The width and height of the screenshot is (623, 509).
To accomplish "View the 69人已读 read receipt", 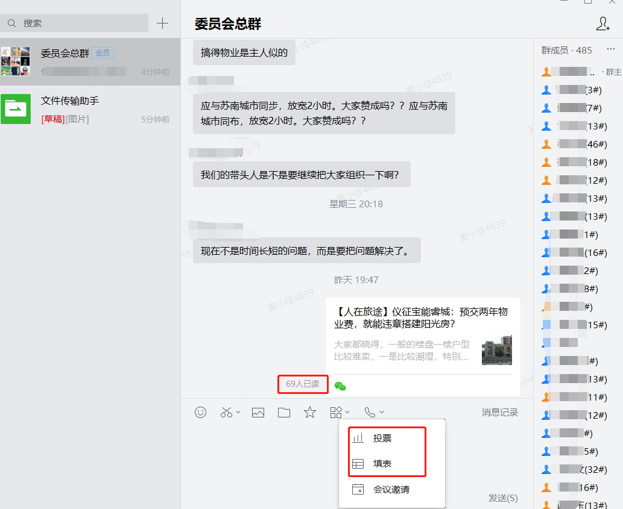I will 303,384.
